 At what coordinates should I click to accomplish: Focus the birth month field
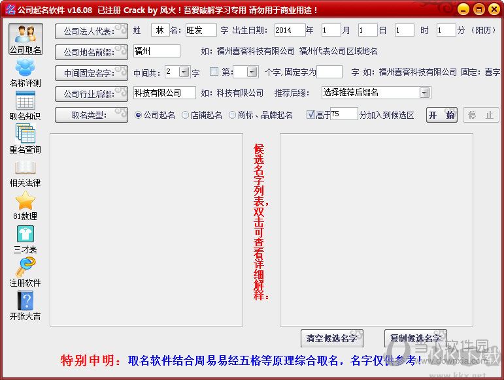331,30
